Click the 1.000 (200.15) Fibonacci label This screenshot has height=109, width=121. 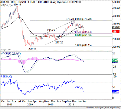point(83,45)
